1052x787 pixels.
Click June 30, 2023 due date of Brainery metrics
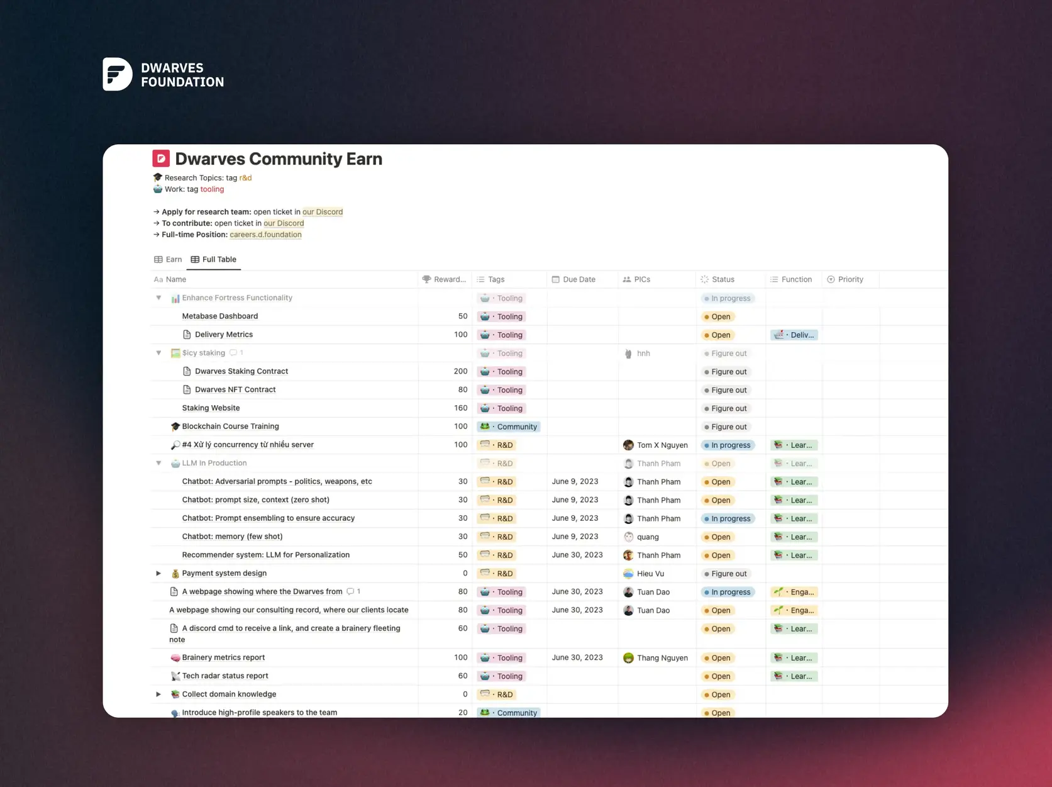tap(577, 657)
